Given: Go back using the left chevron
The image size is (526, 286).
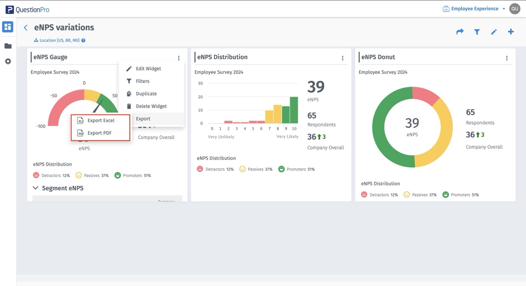Looking at the screenshot, I should click(25, 28).
